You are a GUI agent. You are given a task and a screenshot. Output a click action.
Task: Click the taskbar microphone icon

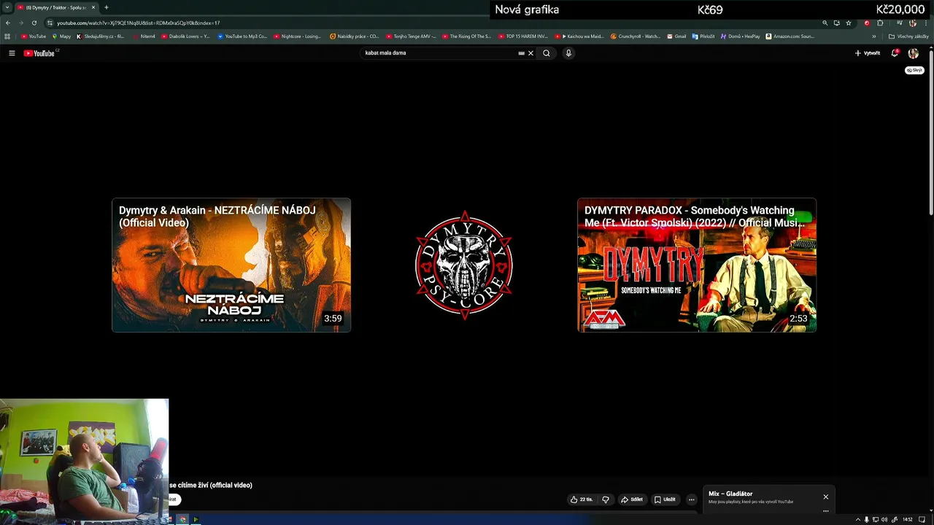coord(867,519)
